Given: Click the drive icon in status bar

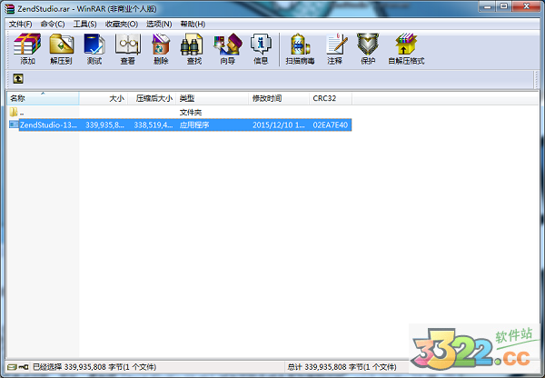Looking at the screenshot, I should 12,367.
